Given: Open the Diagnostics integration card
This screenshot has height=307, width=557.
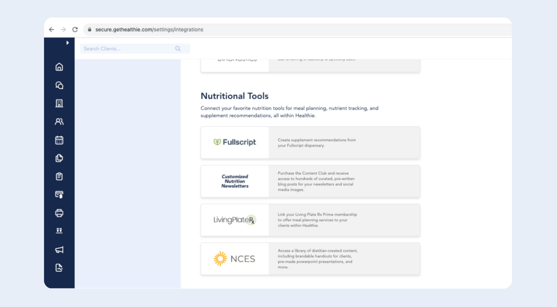Looking at the screenshot, I should 310,65.
